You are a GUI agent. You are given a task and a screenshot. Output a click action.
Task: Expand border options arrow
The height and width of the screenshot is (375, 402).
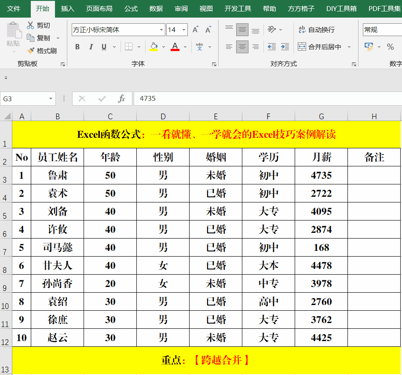coord(139,47)
